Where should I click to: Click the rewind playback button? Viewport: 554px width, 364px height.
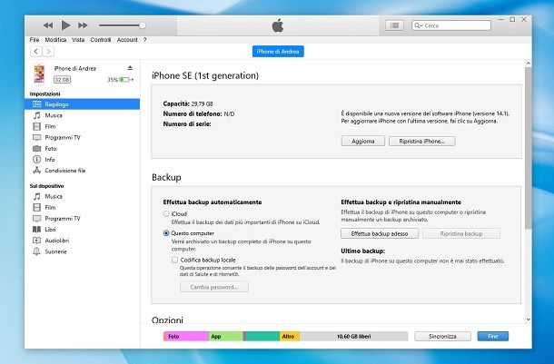pos(48,25)
